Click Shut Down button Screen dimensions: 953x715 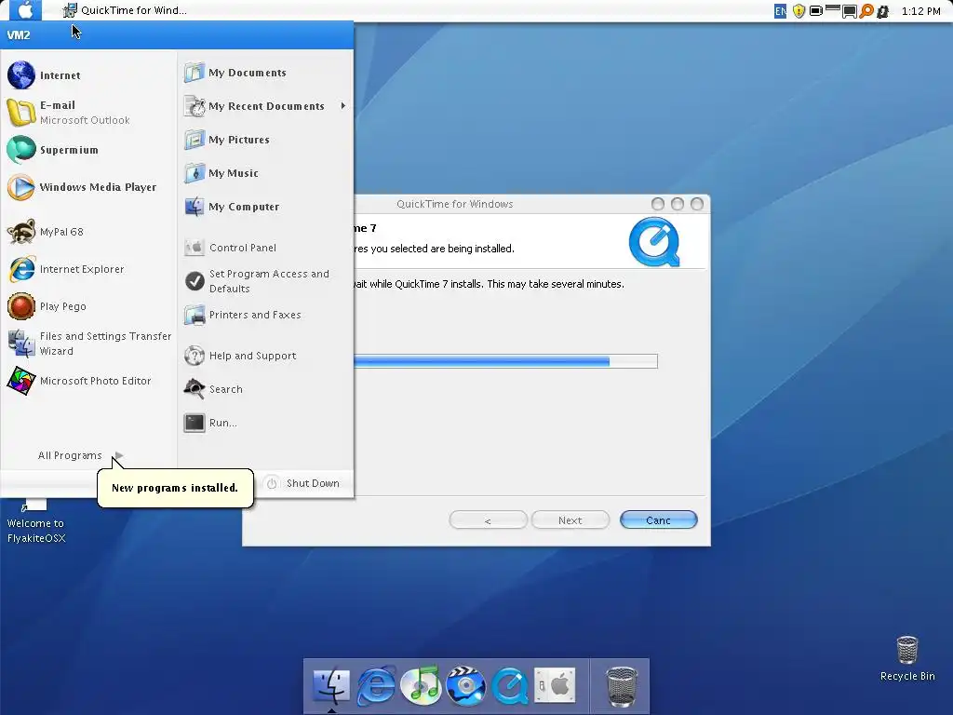304,483
